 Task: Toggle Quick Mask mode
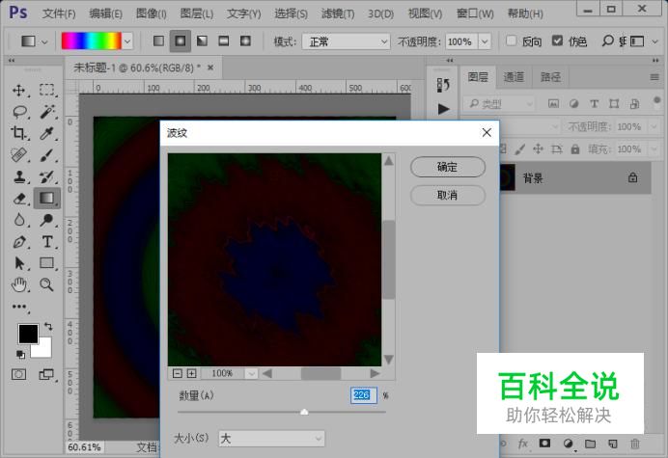pos(18,374)
